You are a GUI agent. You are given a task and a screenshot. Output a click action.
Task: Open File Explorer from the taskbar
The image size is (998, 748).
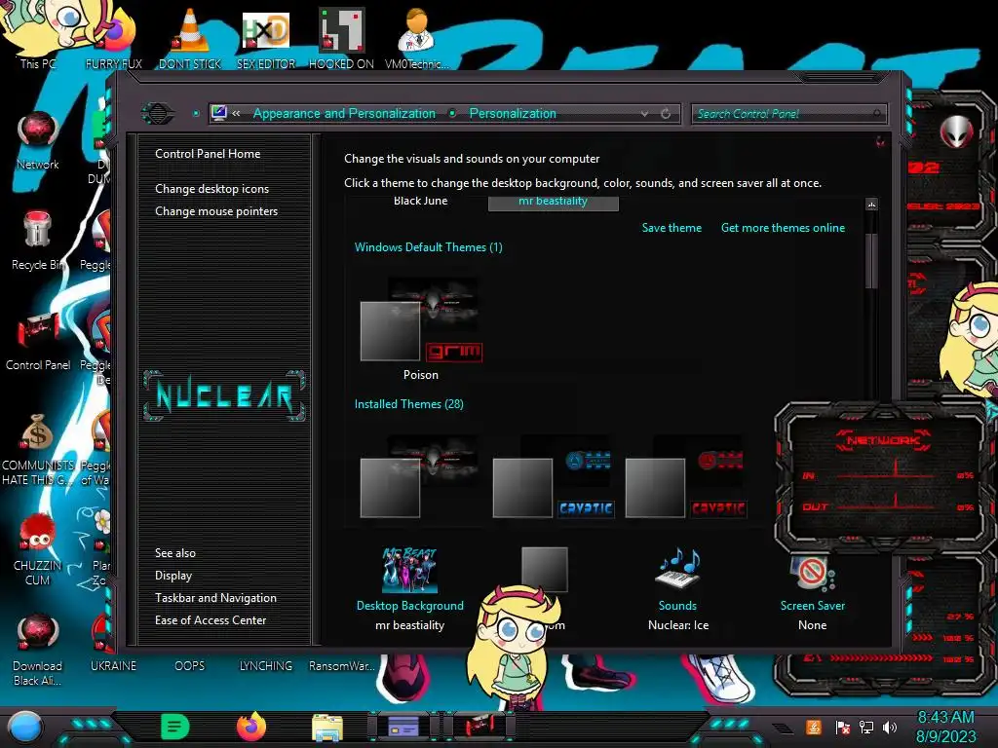[x=327, y=728]
